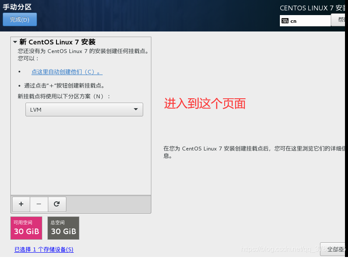Click the CENTOS LINUX 7 安装 heading
The height and width of the screenshot is (260, 348).
pyautogui.click(x=312, y=8)
